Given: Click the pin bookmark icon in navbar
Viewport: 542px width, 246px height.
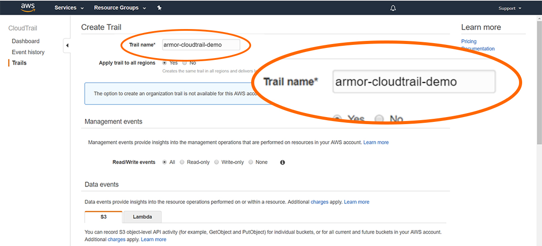Looking at the screenshot, I should 159,8.
